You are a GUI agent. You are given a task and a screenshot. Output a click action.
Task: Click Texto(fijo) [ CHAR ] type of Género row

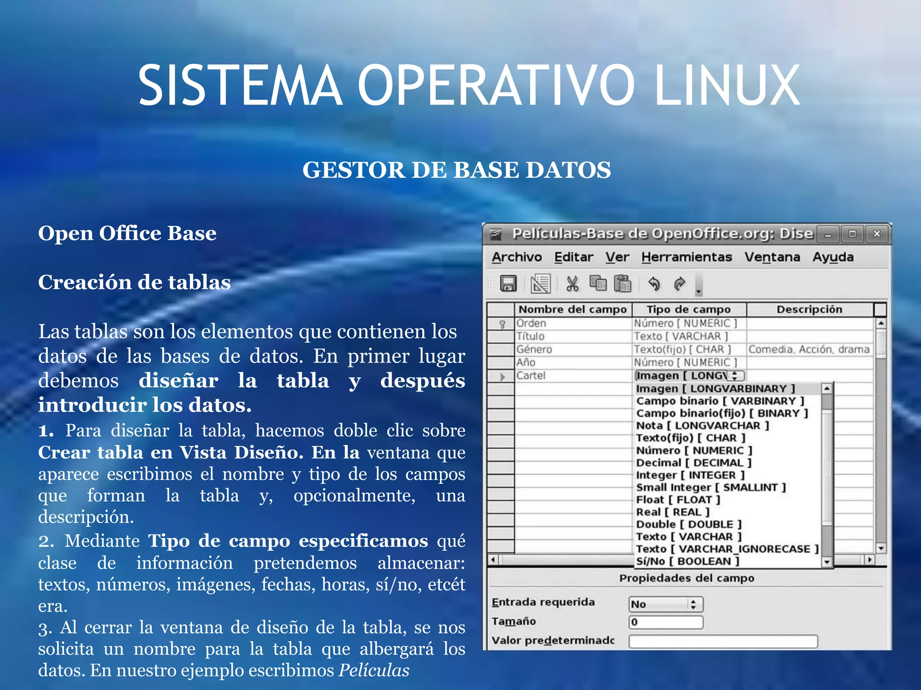[689, 349]
